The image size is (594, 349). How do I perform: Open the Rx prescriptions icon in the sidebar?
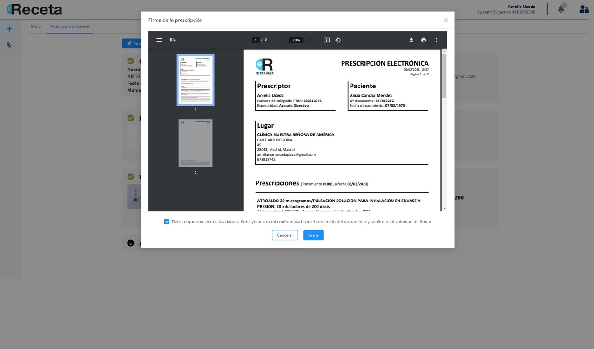tap(9, 45)
